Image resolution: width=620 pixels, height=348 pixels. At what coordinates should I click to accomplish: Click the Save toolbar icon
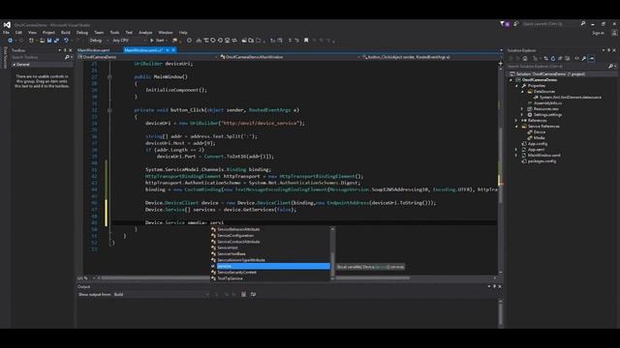[x=49, y=41]
